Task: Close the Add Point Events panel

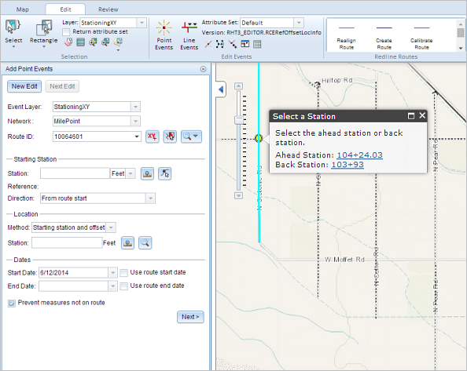Action: coord(203,69)
